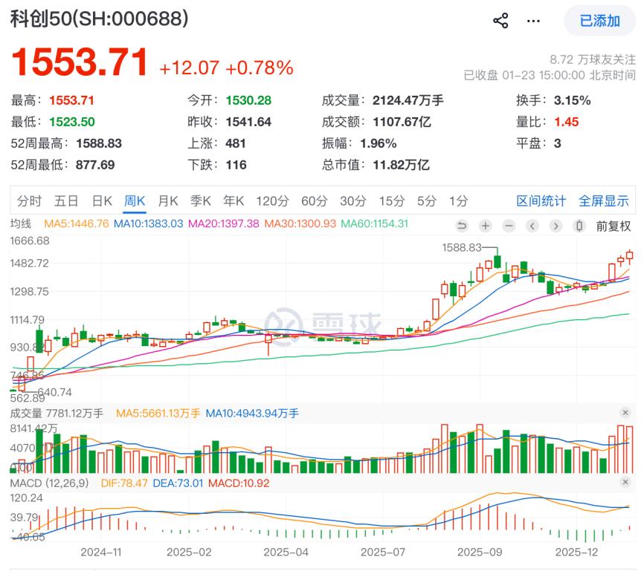Zoom out of the chart with minus icon
The width and height of the screenshot is (644, 571).
[x=509, y=226]
